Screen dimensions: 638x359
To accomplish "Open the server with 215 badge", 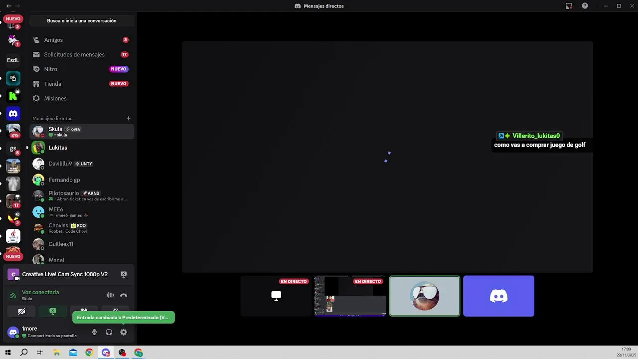I will coord(13,131).
